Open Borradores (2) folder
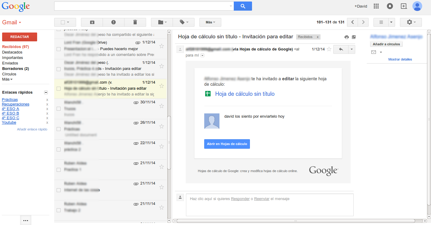The width and height of the screenshot is (431, 225). point(16,69)
